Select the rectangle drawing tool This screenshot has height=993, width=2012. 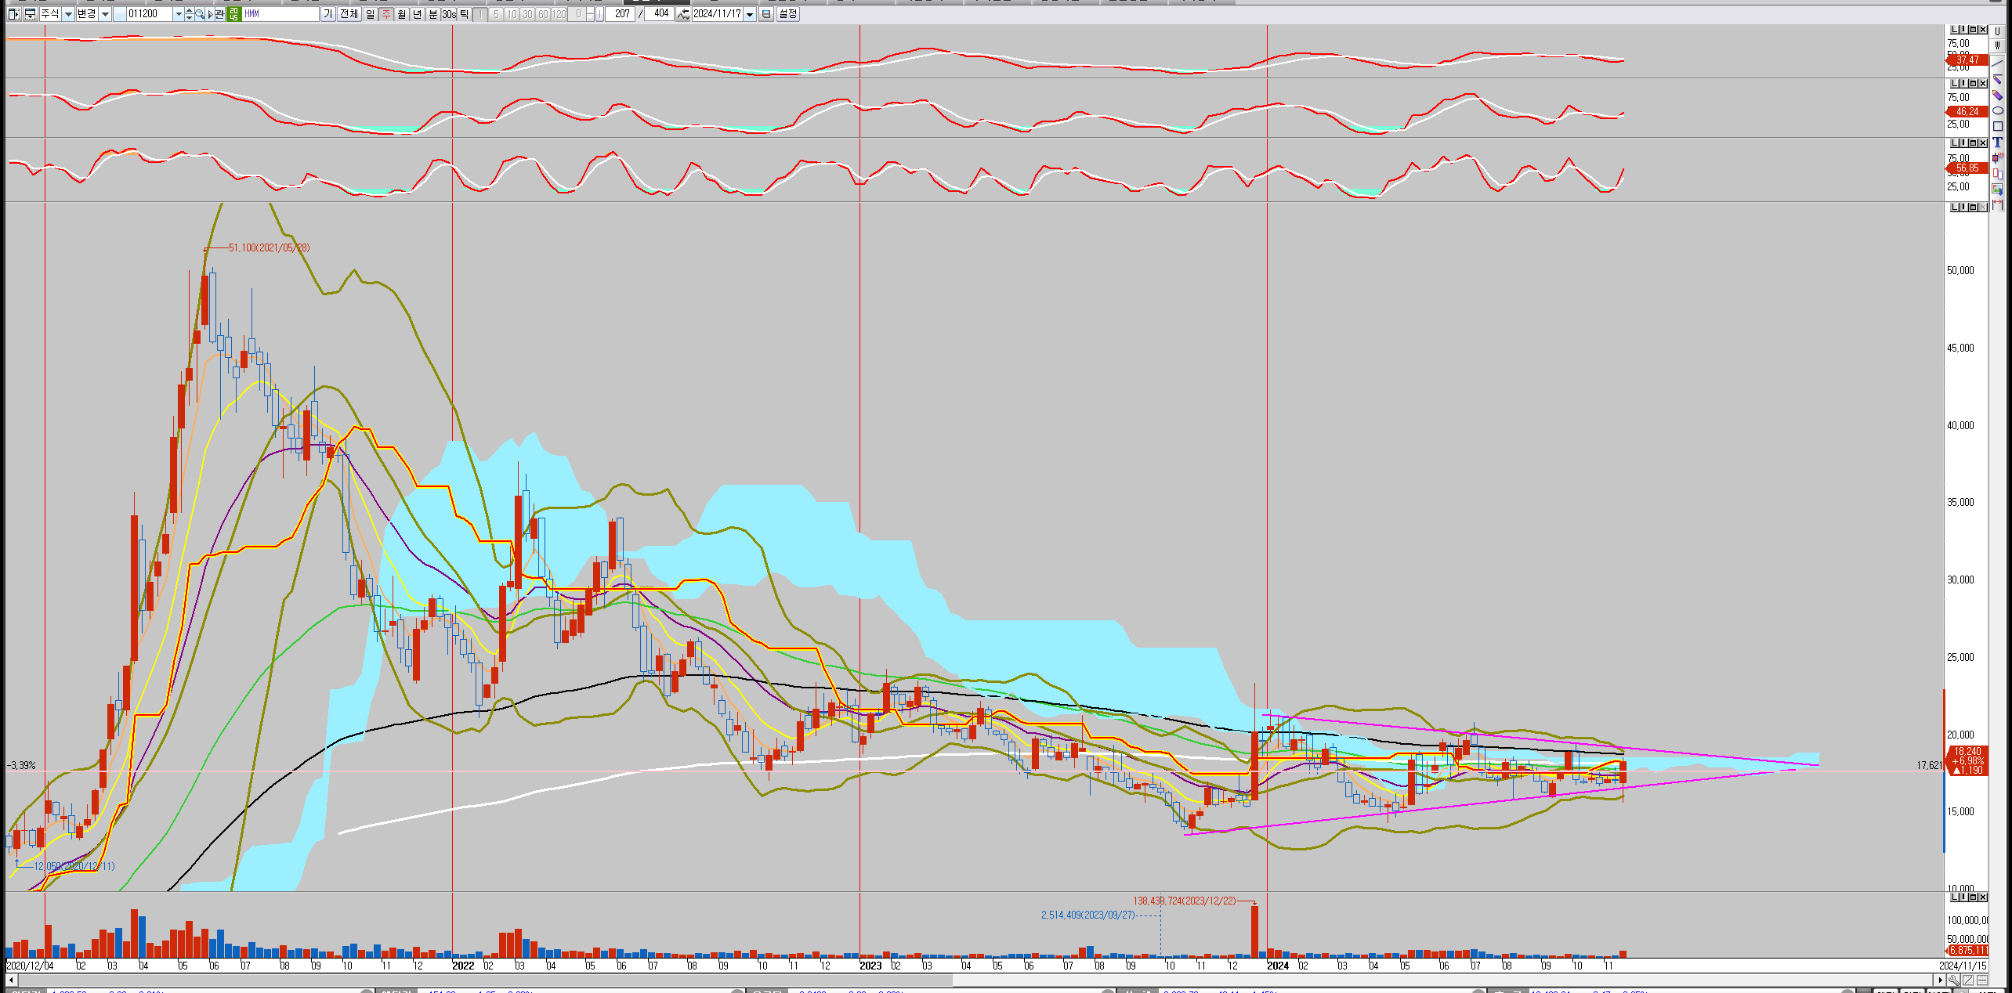1997,126
